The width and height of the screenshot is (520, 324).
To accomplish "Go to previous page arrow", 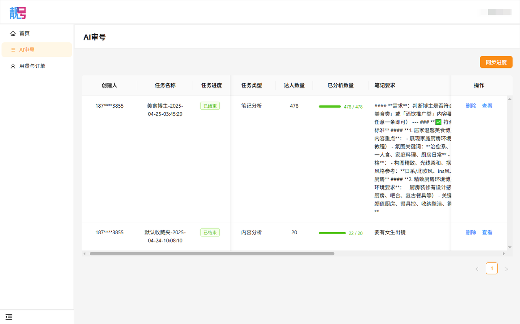I will tap(477, 269).
